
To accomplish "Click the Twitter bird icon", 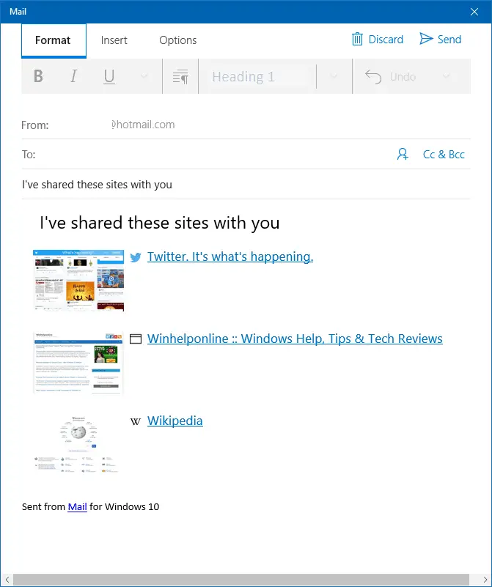I will coord(136,257).
